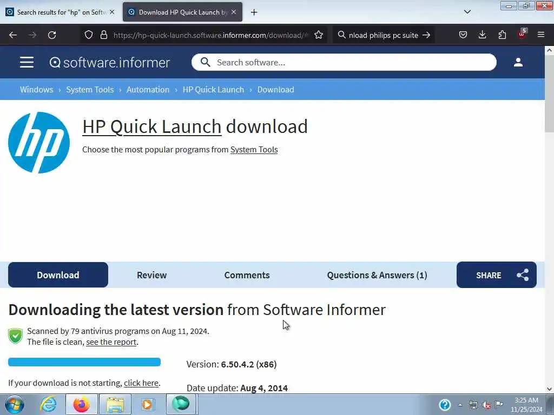Click the "click here" download link
554x415 pixels.
pos(141,383)
